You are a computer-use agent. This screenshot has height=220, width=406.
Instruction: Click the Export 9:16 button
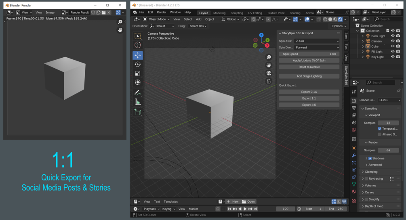tap(309, 92)
